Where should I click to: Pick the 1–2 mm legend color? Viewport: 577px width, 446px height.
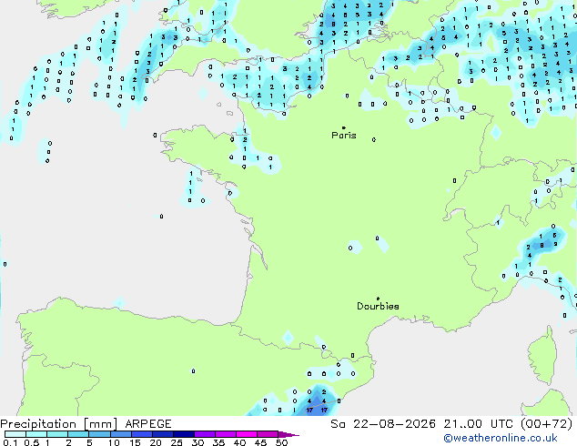[x=57, y=434]
